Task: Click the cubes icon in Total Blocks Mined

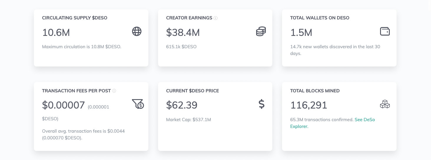Action: coord(385,104)
